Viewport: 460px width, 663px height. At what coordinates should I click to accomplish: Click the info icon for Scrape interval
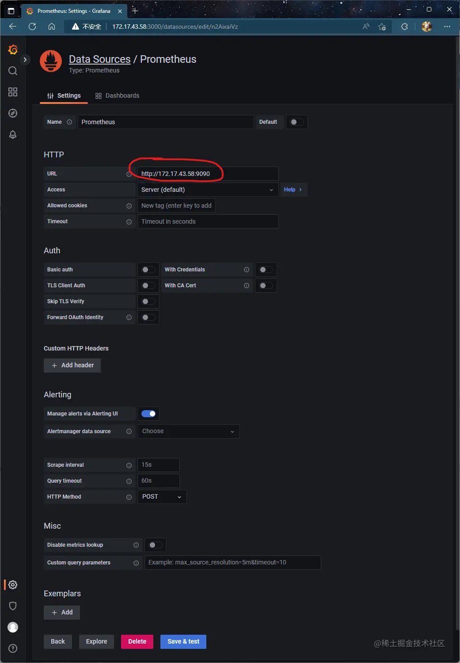click(129, 465)
